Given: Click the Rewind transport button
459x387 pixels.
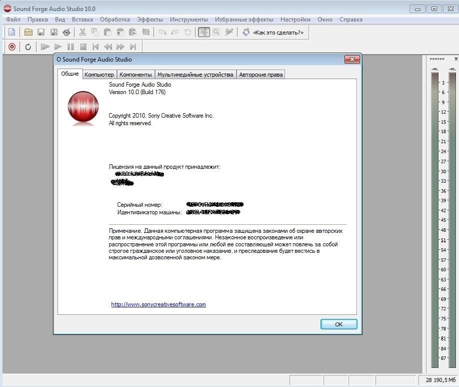Looking at the screenshot, I should coord(108,47).
